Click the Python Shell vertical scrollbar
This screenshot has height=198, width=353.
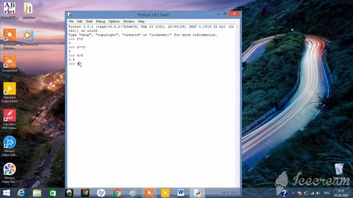click(238, 106)
